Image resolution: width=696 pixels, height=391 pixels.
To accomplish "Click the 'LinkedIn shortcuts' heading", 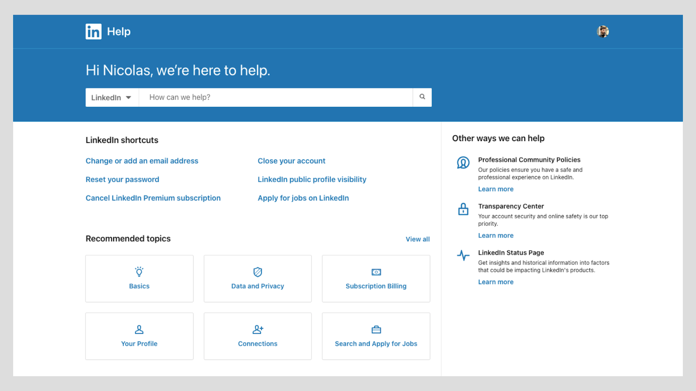I will 122,140.
